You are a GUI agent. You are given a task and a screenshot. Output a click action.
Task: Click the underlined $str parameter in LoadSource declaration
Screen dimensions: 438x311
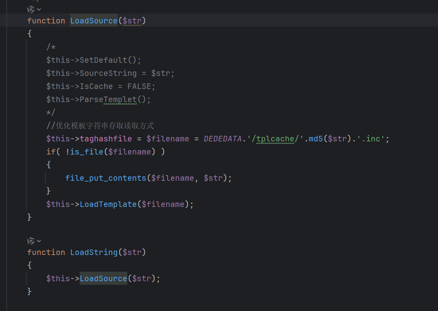point(132,21)
